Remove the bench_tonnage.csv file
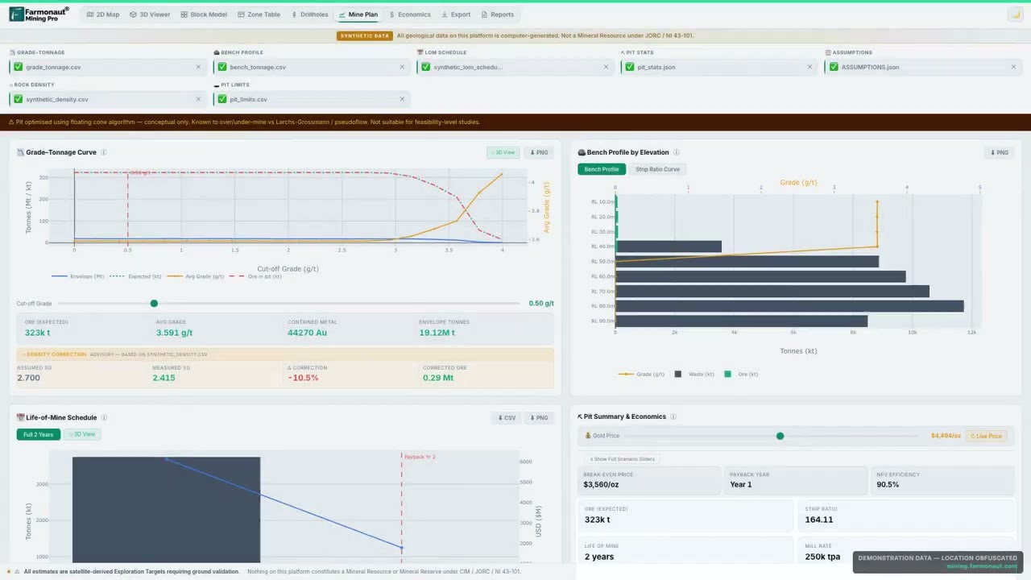Viewport: 1031px width, 580px height. (x=402, y=67)
